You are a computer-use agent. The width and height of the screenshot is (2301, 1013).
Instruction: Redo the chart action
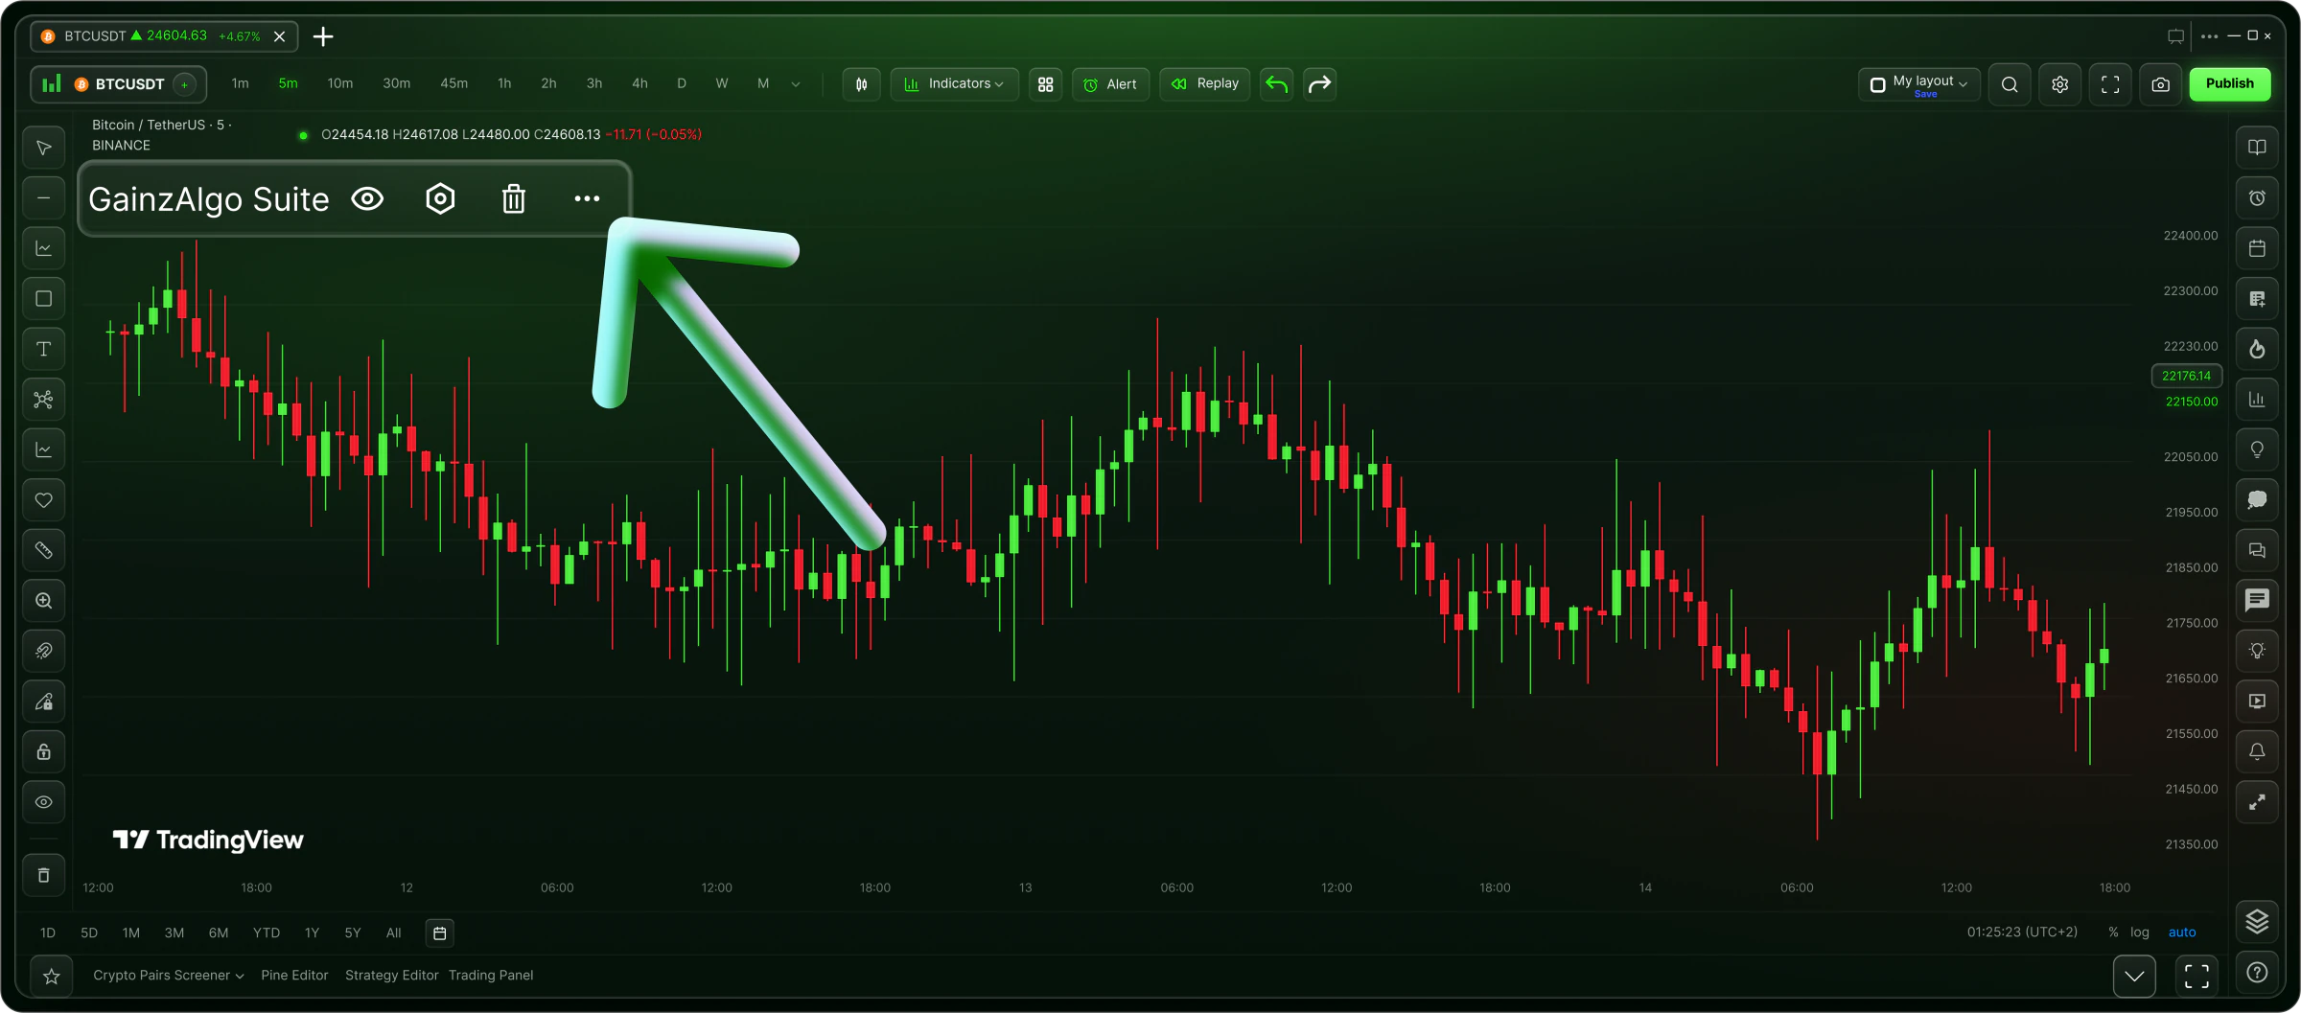(x=1320, y=84)
